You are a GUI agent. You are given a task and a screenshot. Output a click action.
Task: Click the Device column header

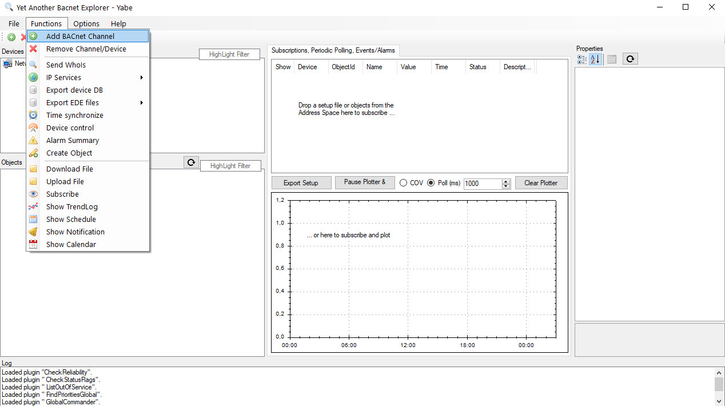pyautogui.click(x=311, y=67)
